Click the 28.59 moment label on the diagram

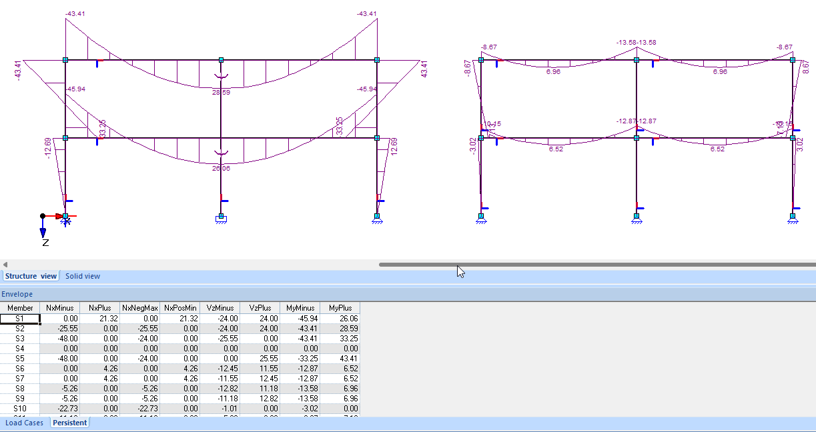point(222,92)
